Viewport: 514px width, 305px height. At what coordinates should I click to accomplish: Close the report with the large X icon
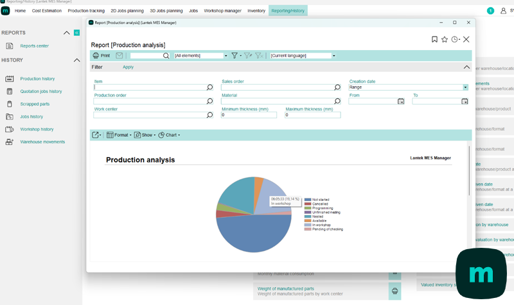(466, 39)
